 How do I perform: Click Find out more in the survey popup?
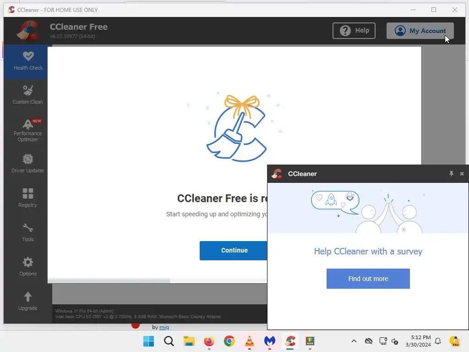pyautogui.click(x=368, y=279)
